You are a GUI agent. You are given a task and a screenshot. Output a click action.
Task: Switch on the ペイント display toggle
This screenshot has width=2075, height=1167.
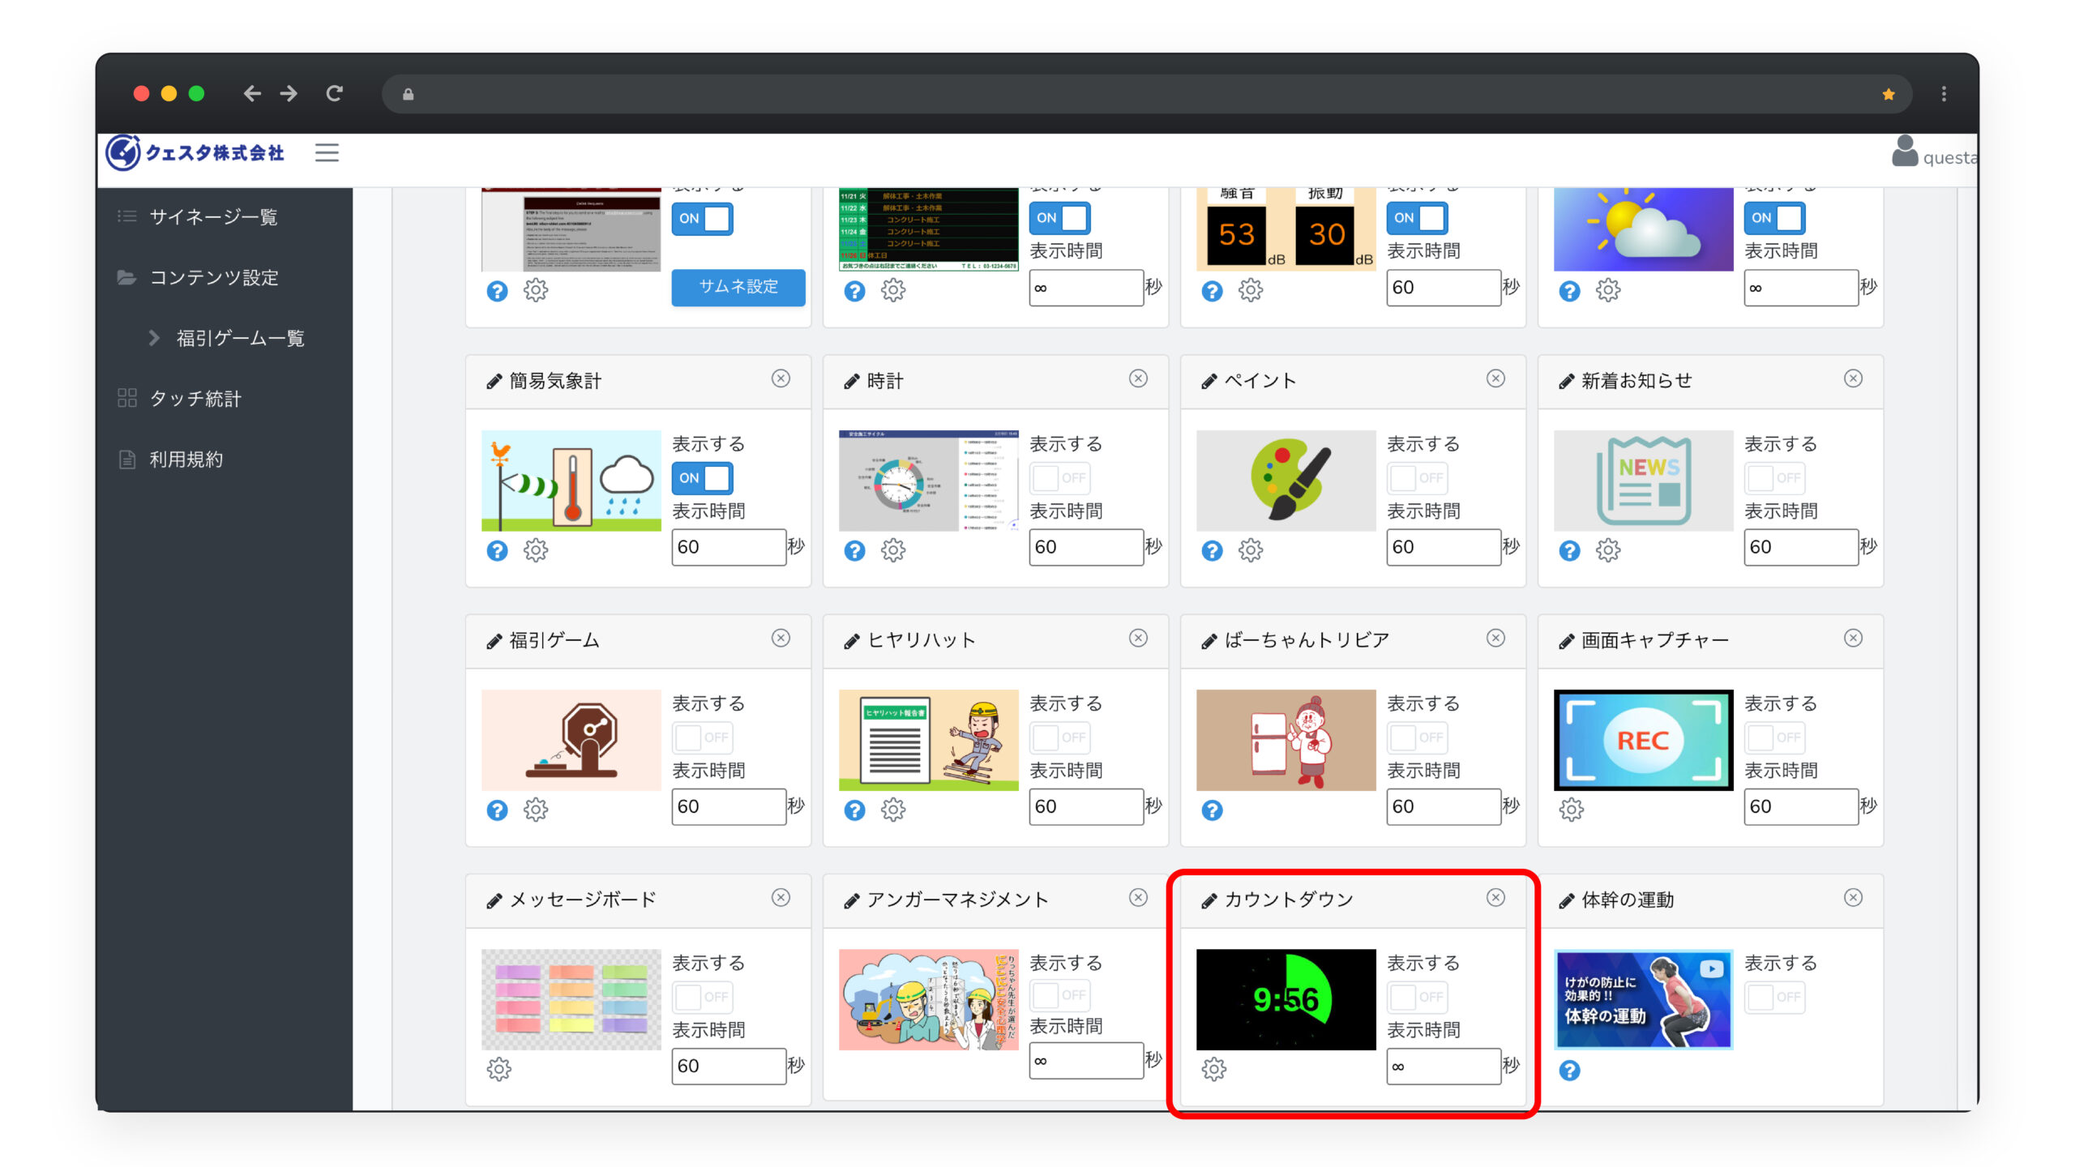[x=1417, y=478]
